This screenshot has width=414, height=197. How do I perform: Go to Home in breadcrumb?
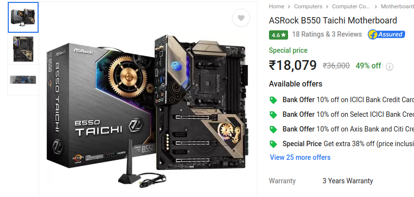pyautogui.click(x=276, y=6)
